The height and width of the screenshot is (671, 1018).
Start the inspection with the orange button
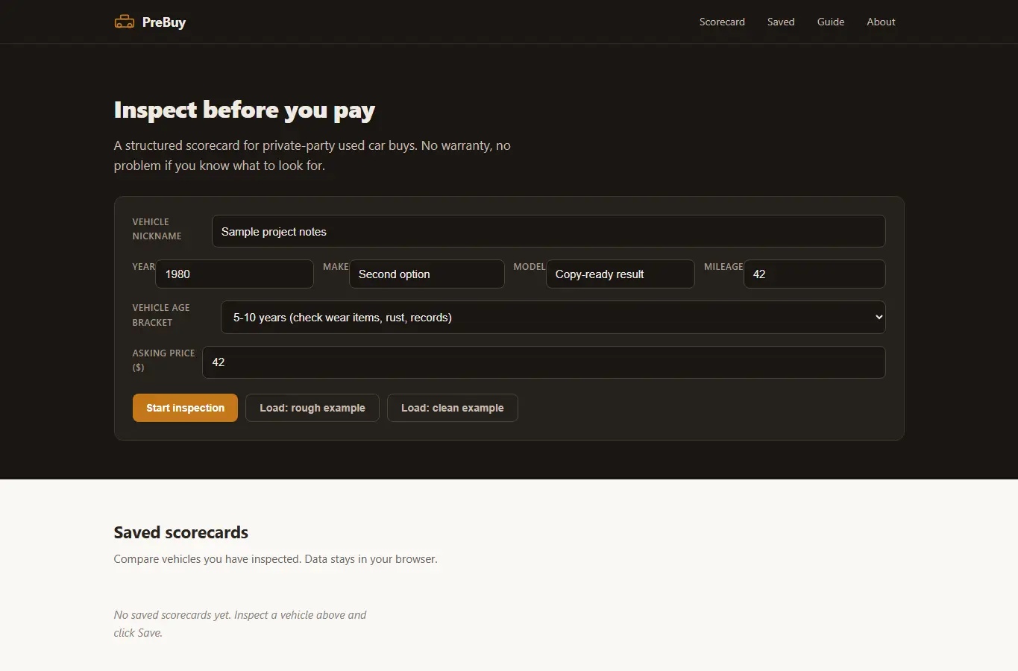click(x=185, y=408)
